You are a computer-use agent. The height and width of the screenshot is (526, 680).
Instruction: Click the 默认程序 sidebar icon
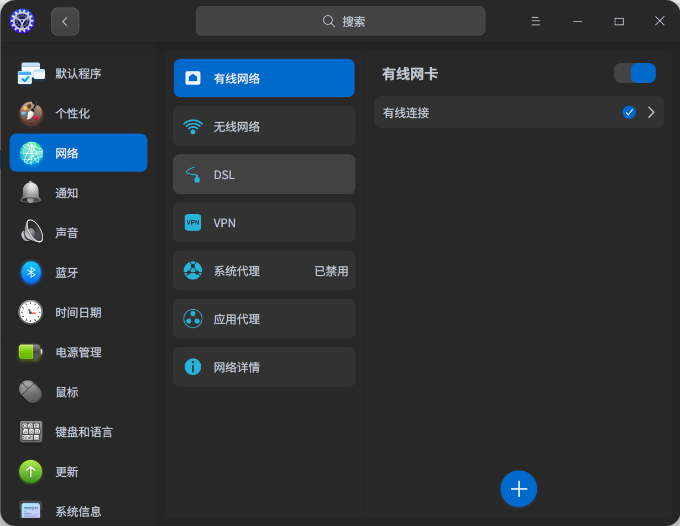click(x=31, y=74)
